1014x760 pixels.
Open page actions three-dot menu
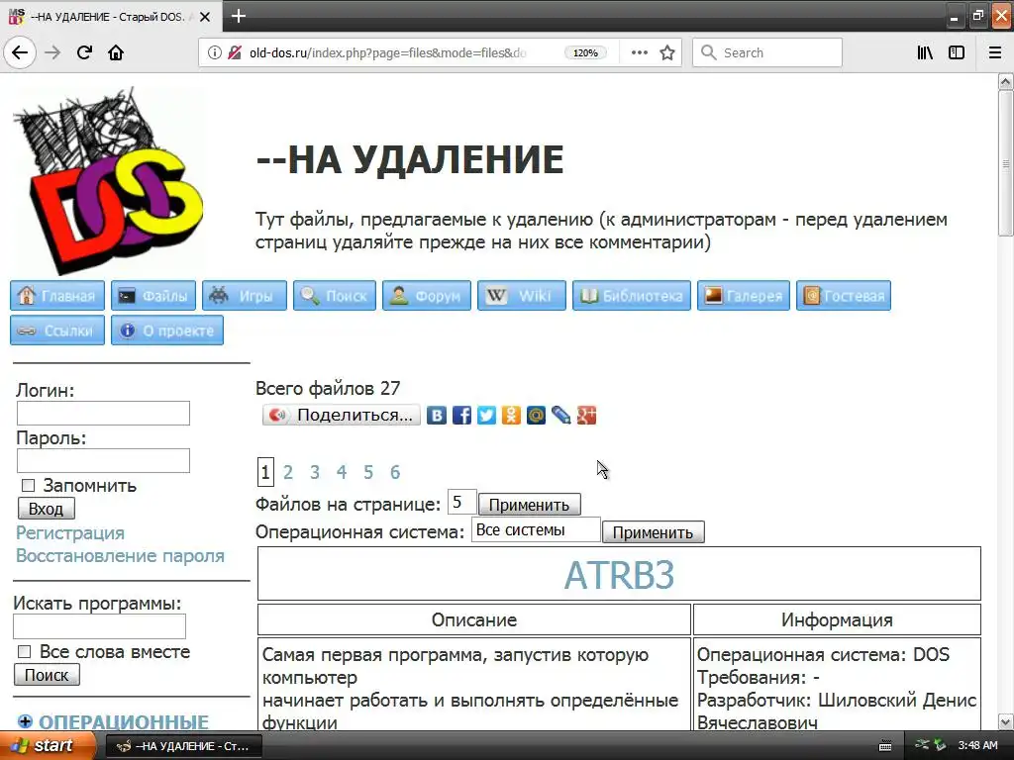[639, 52]
